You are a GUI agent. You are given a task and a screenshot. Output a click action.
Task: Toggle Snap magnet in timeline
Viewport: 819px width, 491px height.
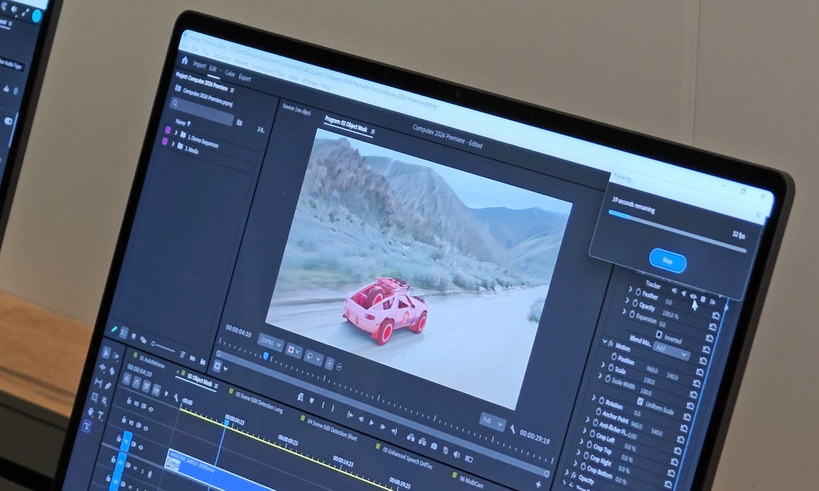(x=136, y=383)
